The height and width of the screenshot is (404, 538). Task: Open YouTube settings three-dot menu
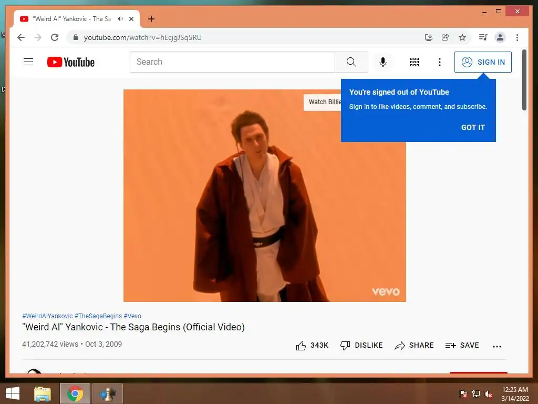coord(440,62)
